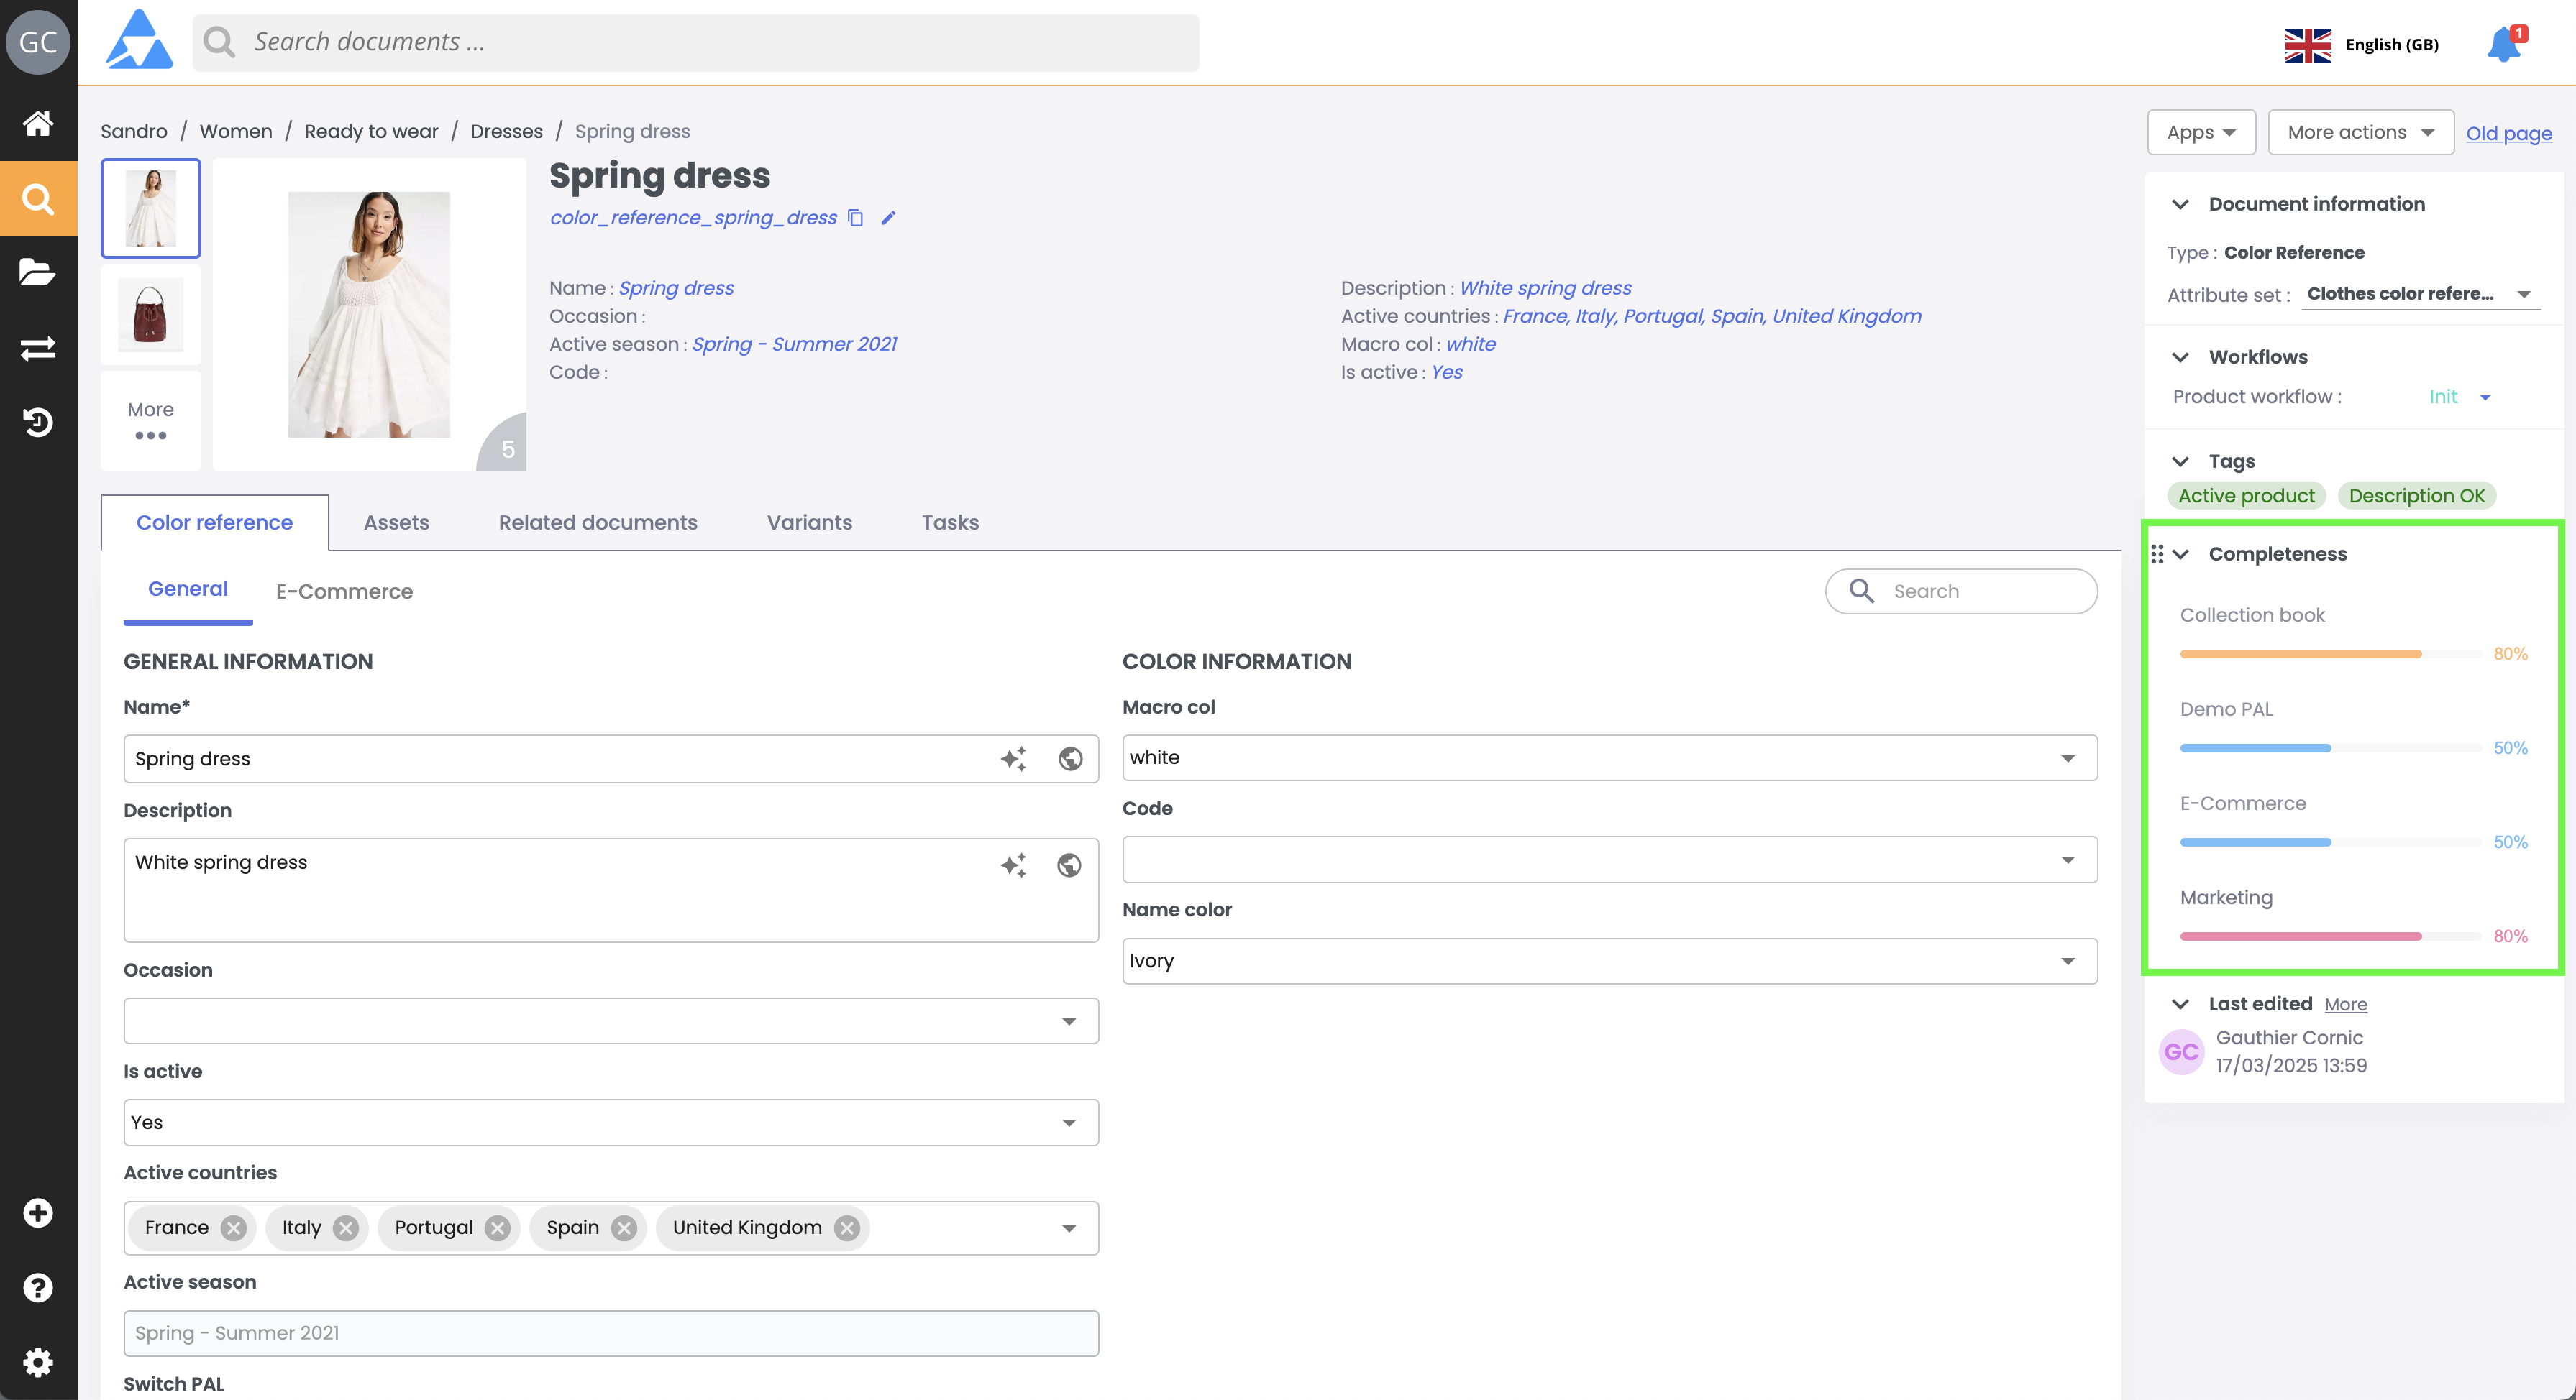Click the help question mark icon
Screen dimensions: 2576x1400
tap(38, 1287)
